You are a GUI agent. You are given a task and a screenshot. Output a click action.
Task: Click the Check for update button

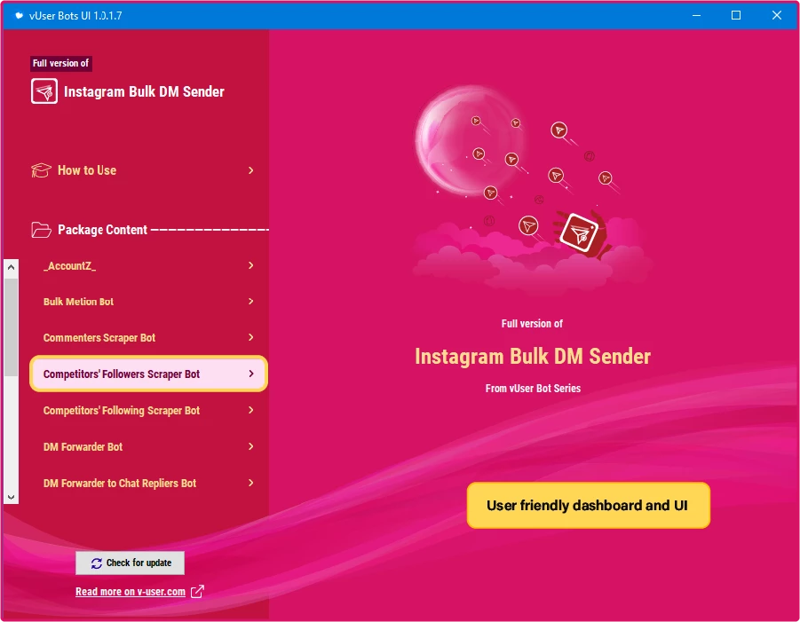click(131, 563)
